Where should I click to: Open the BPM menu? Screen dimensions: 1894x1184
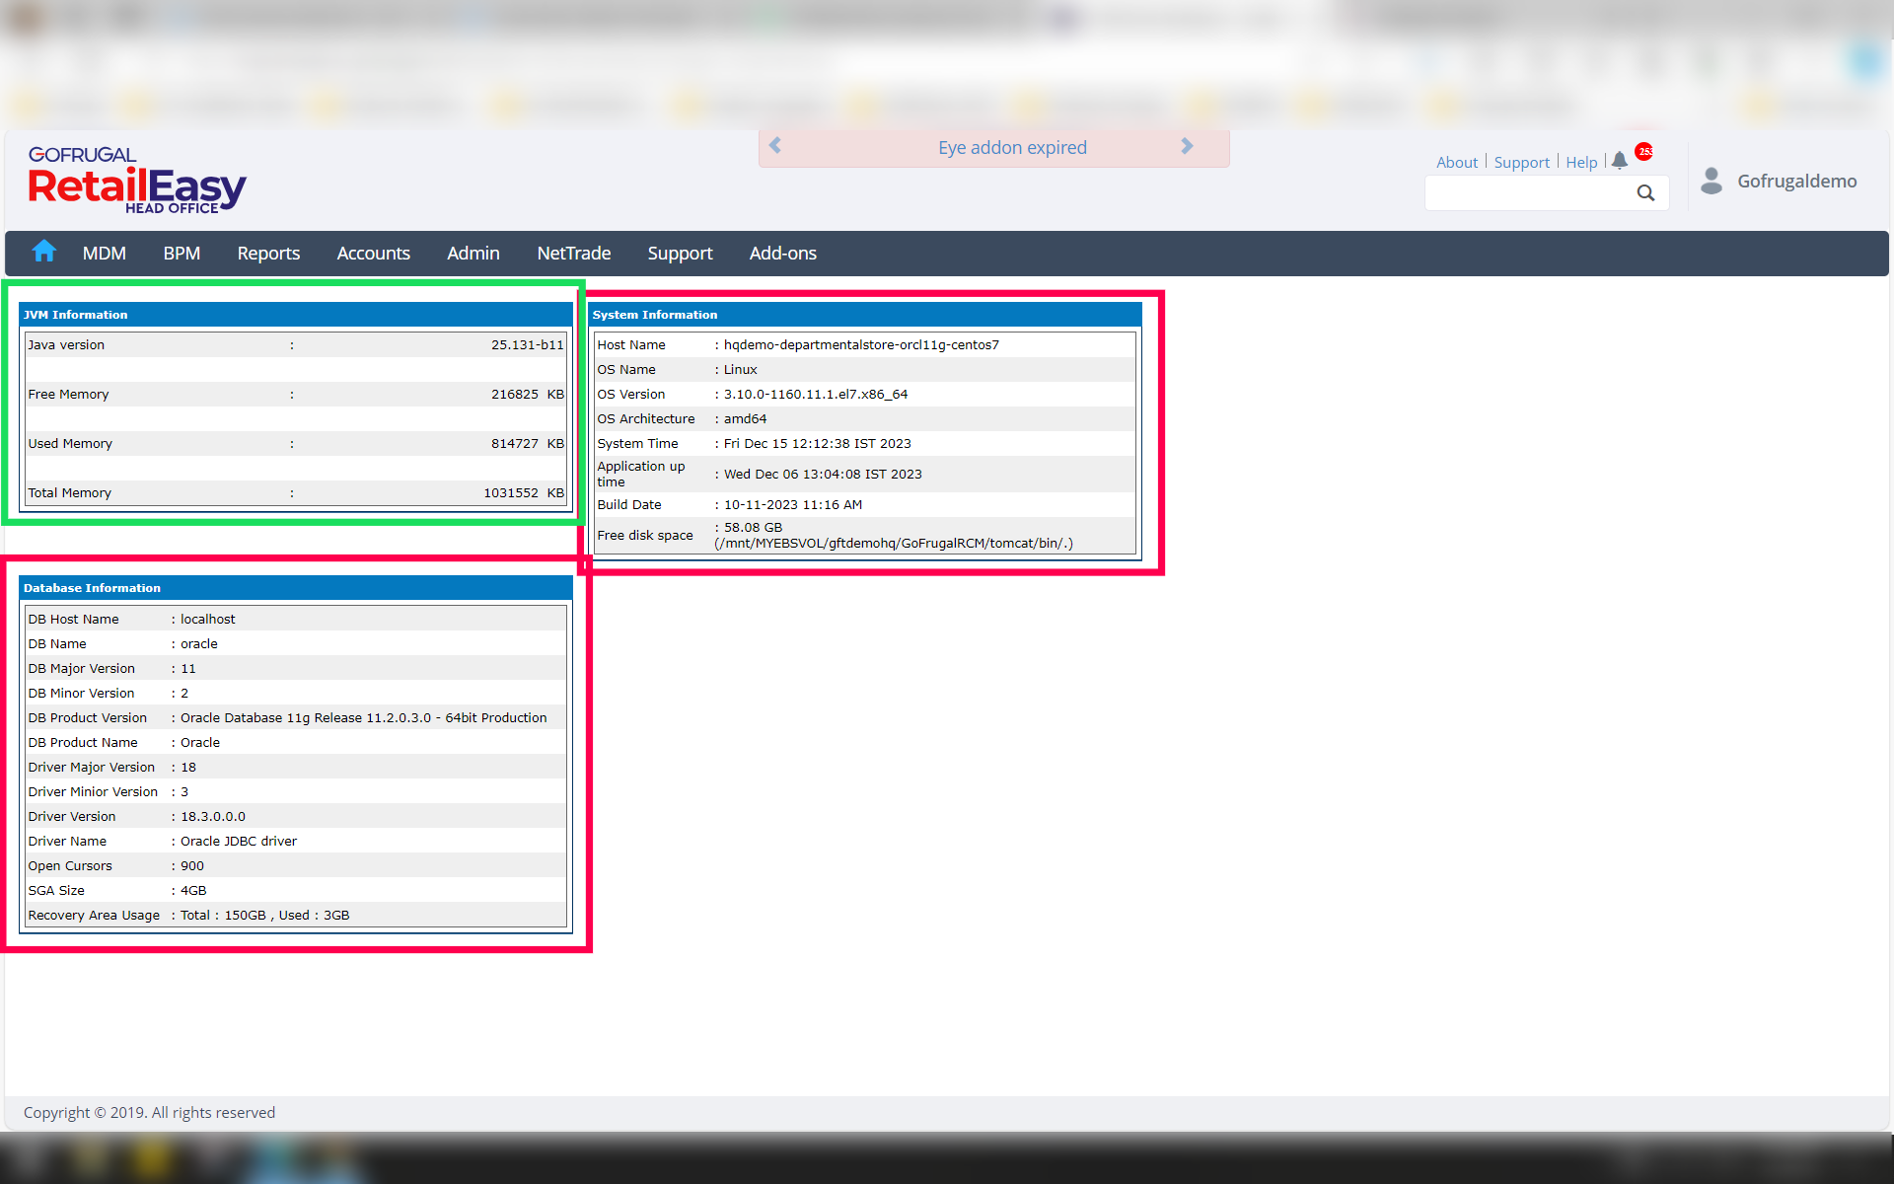pos(182,254)
